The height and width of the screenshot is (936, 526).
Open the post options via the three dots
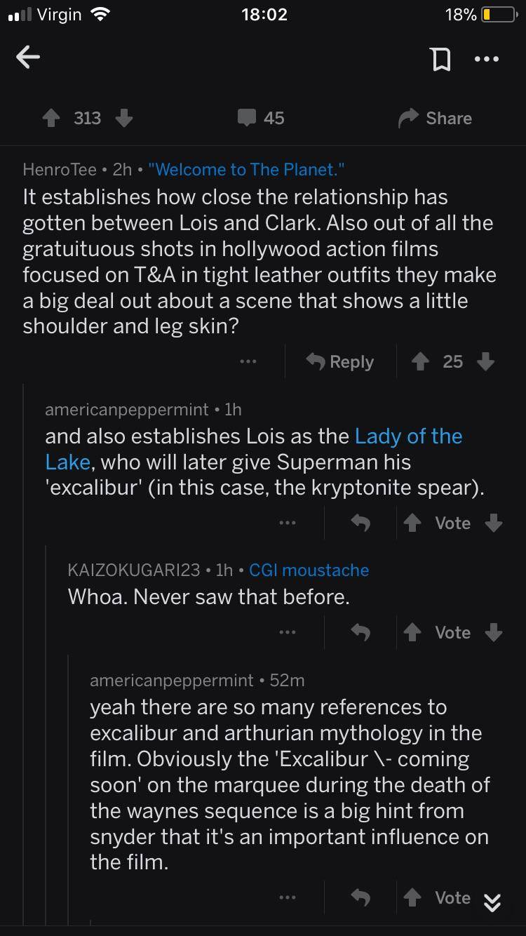(487, 58)
